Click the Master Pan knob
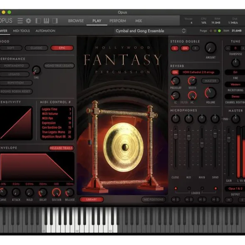 [235, 119]
